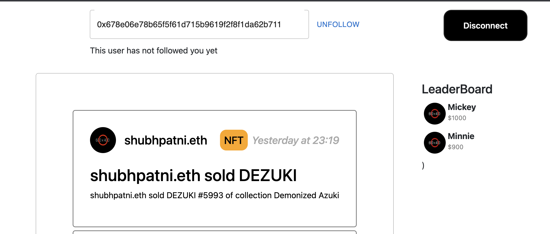Click the shubhpatni.eth profile avatar
The width and height of the screenshot is (550, 234).
tap(103, 140)
